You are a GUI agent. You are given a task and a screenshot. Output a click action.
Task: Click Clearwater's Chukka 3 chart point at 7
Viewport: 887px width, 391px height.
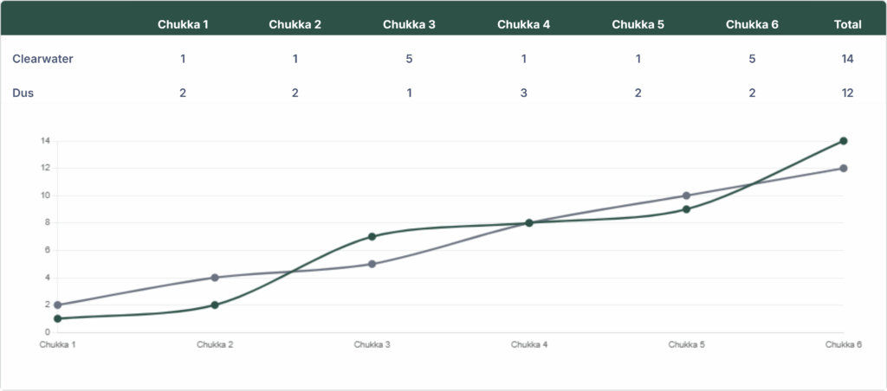coord(372,236)
